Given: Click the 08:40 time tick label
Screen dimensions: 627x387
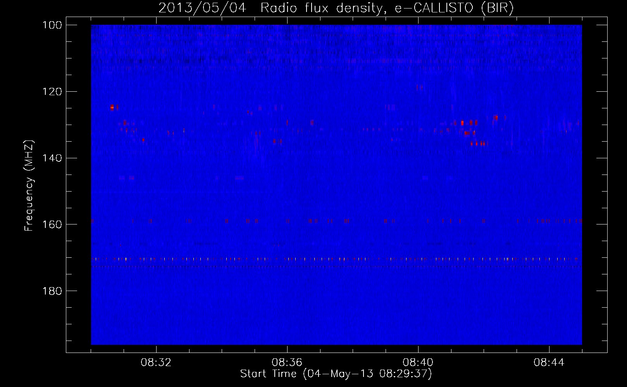Looking at the screenshot, I should 418,363.
